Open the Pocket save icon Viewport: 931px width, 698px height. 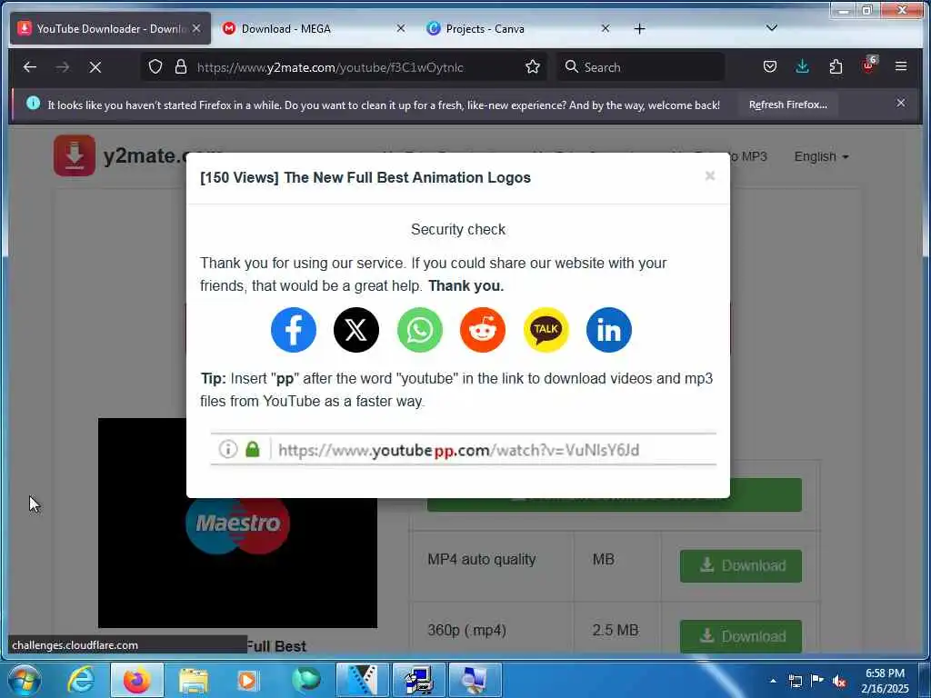[x=770, y=66]
